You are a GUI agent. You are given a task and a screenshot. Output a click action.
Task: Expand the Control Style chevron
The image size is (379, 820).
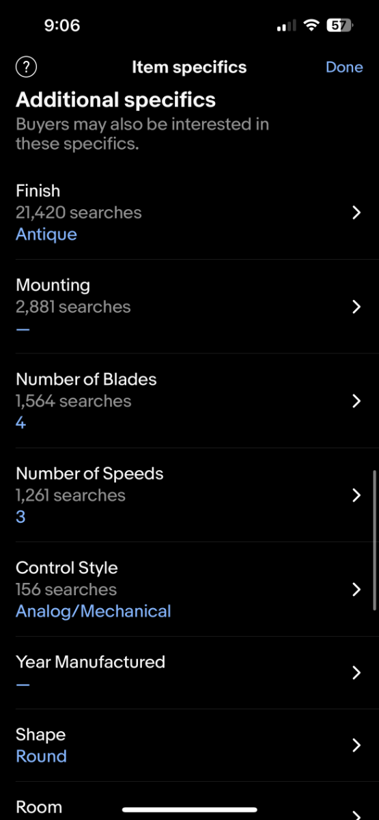pos(356,590)
